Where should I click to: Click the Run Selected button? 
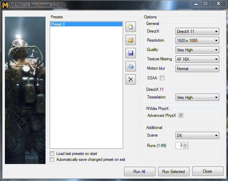point(174,171)
